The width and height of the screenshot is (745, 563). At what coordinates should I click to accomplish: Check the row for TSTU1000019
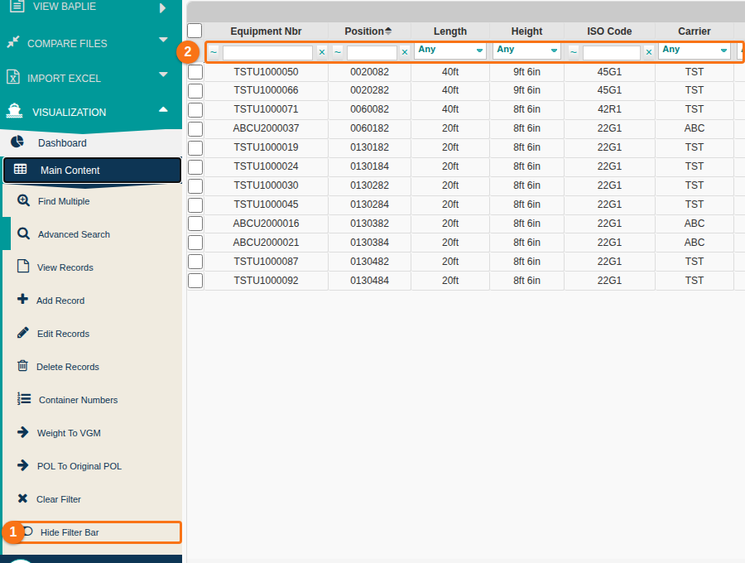(195, 147)
